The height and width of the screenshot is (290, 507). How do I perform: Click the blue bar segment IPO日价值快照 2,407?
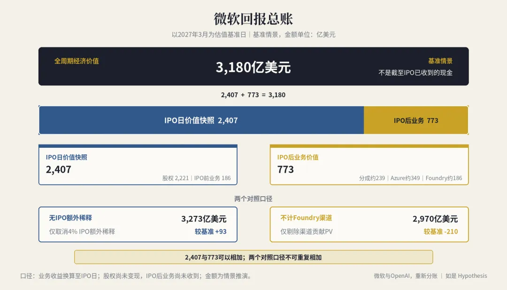(201, 120)
